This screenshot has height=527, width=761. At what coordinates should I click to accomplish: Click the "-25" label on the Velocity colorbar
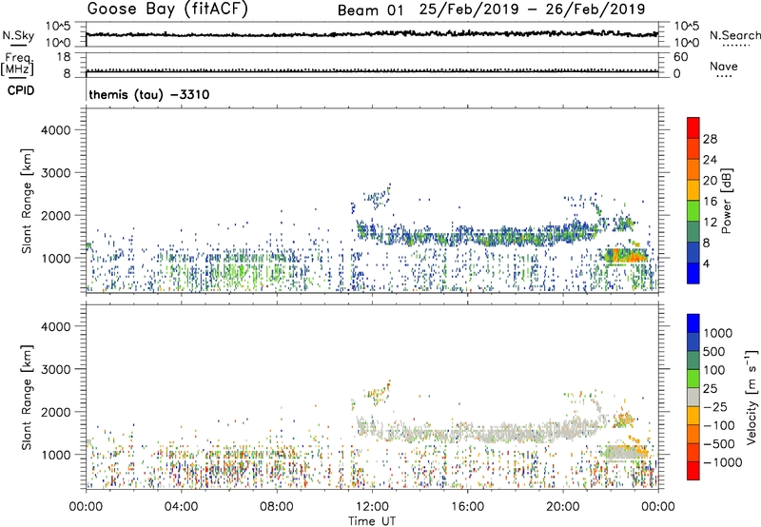[x=715, y=407]
